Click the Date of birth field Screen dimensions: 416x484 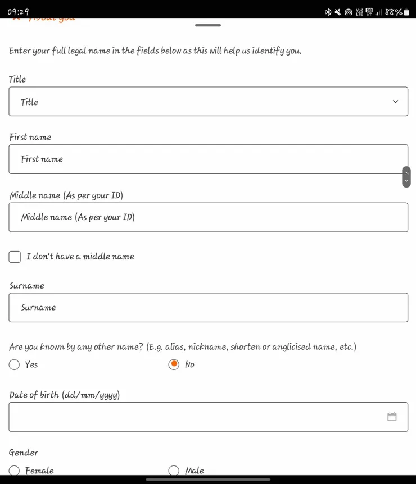coord(197,417)
